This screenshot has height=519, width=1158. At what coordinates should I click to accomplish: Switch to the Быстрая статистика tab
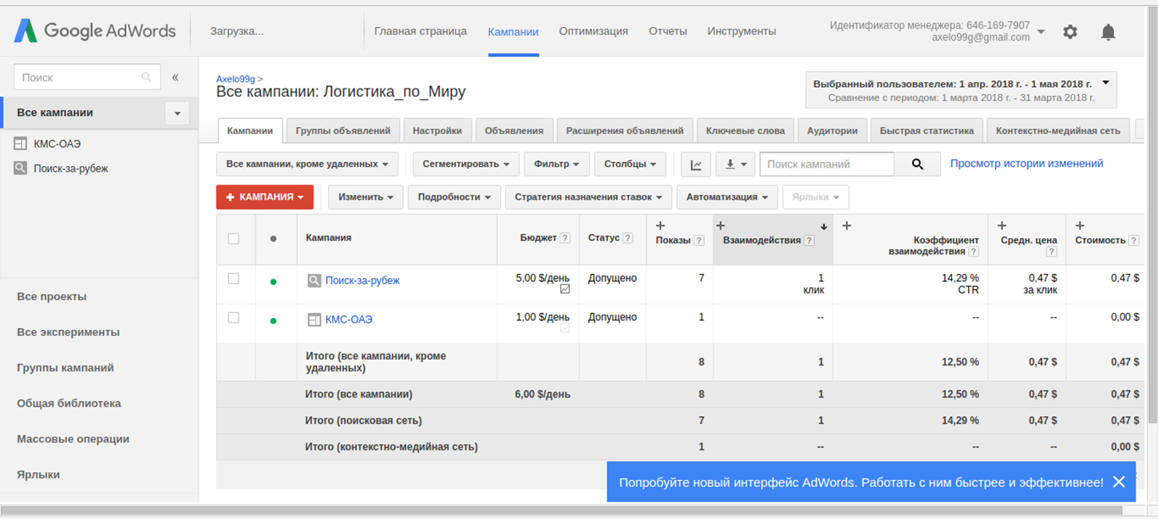click(927, 131)
